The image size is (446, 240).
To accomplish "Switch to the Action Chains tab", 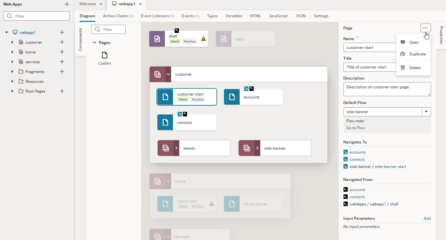I will tap(118, 16).
